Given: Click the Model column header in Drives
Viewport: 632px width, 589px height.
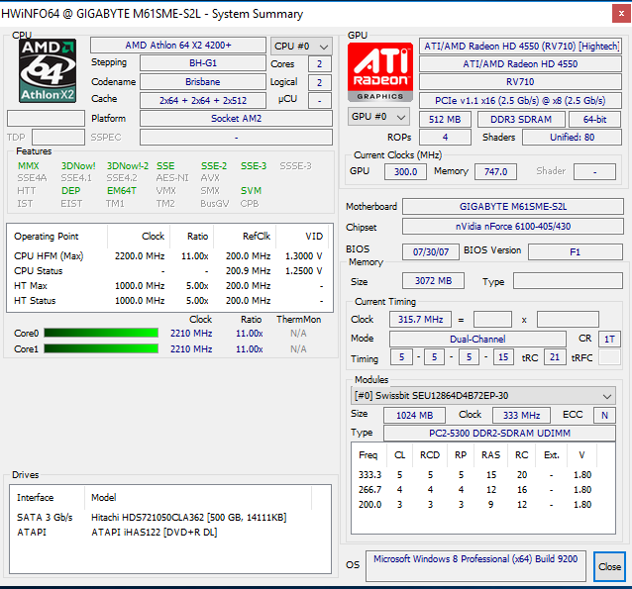Looking at the screenshot, I should (198, 498).
